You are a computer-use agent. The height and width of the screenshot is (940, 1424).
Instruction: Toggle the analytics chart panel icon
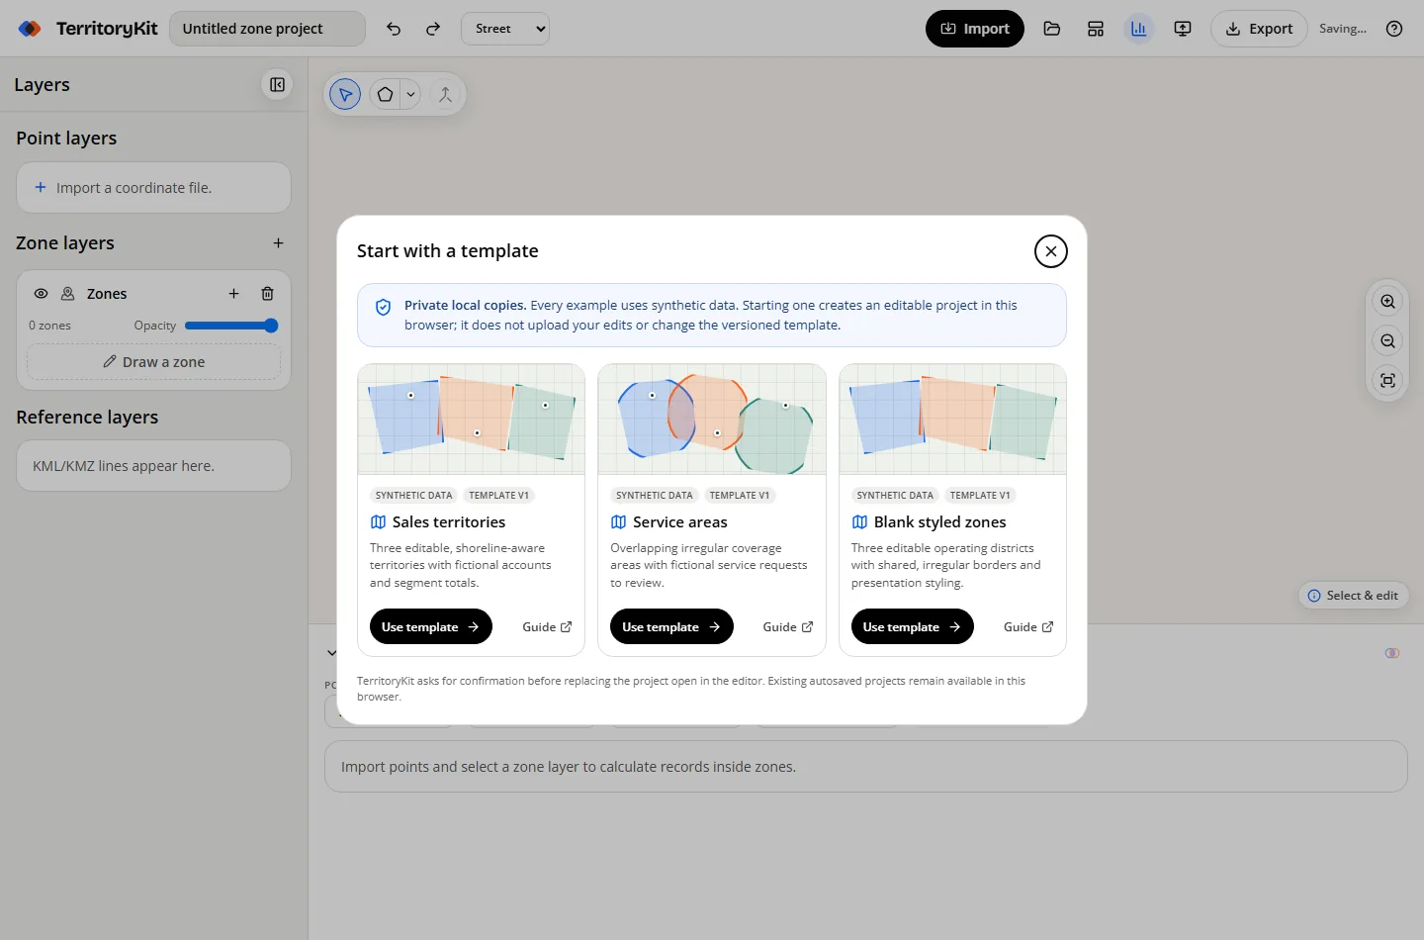point(1139,29)
